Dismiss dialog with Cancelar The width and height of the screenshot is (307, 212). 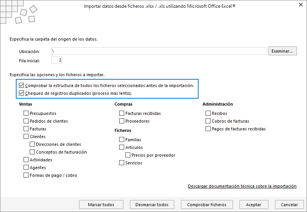pos(289,205)
